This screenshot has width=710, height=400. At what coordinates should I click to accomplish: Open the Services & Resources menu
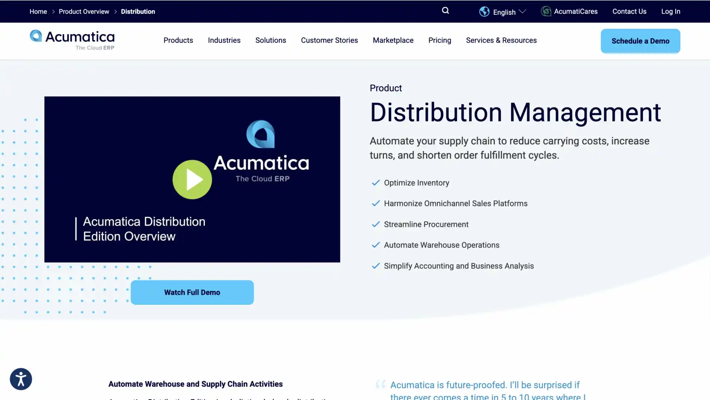501,40
